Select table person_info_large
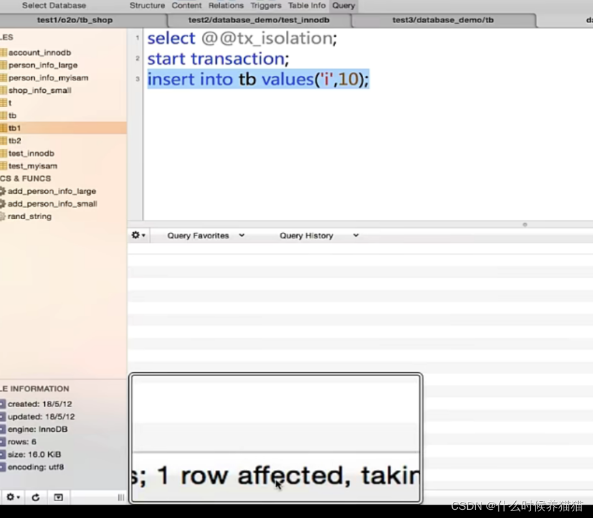This screenshot has height=518, width=593. pos(43,65)
